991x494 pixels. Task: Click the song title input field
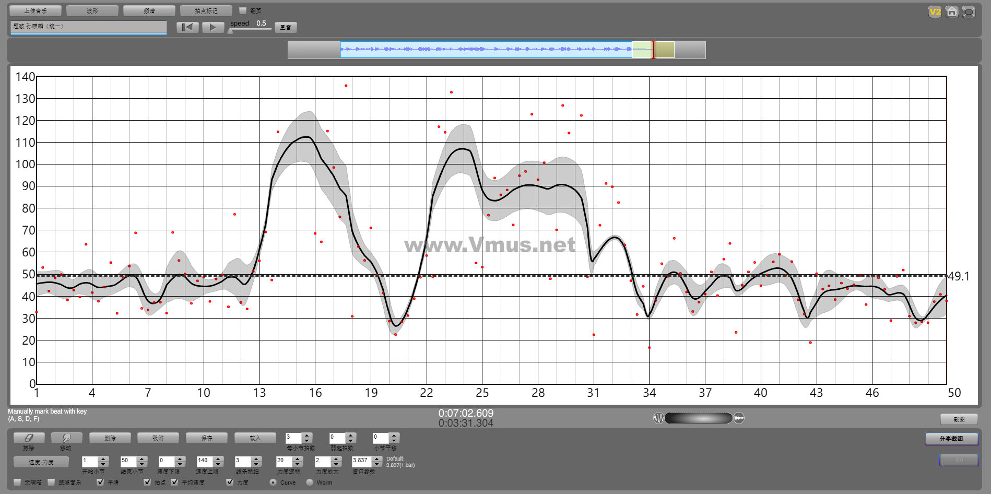(88, 27)
